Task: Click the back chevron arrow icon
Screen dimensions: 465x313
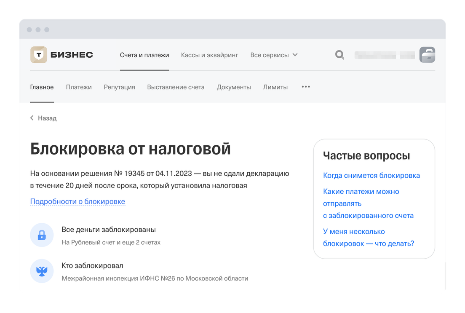Action: [32, 118]
